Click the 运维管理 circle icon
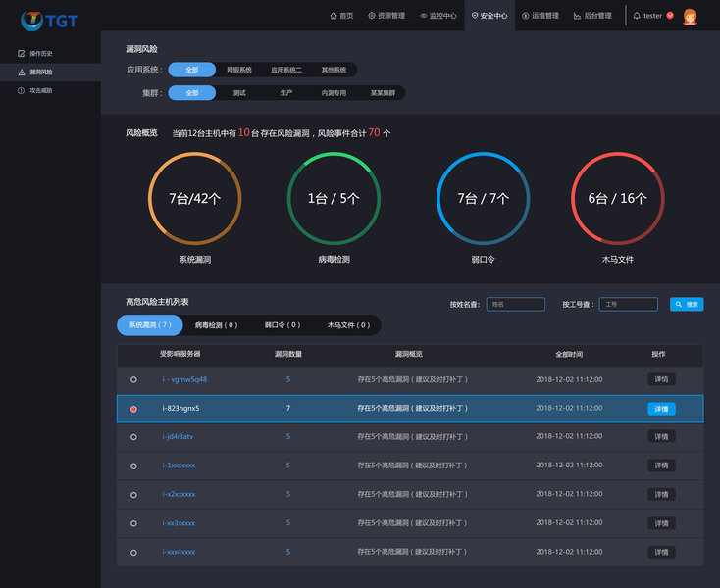This screenshot has width=720, height=588. (526, 16)
